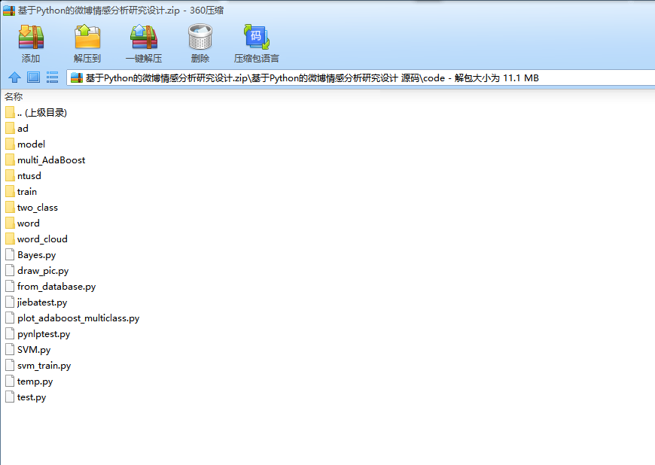Screen dimensions: 655x465
Task: Select the word_cloud folder icon
Action: [x=10, y=239]
